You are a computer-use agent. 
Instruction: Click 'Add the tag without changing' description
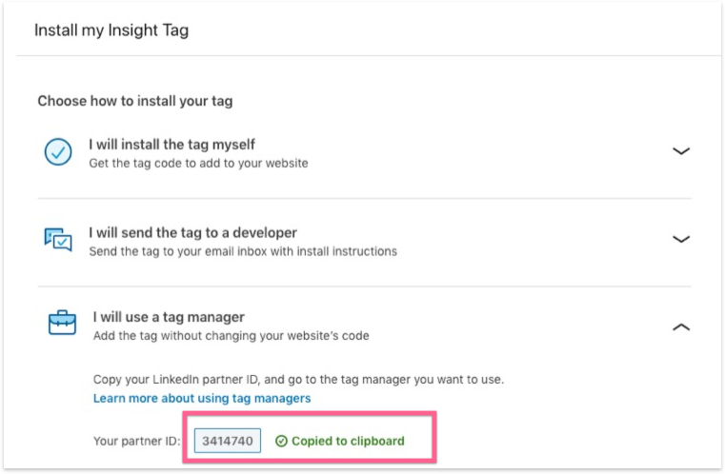click(x=231, y=335)
